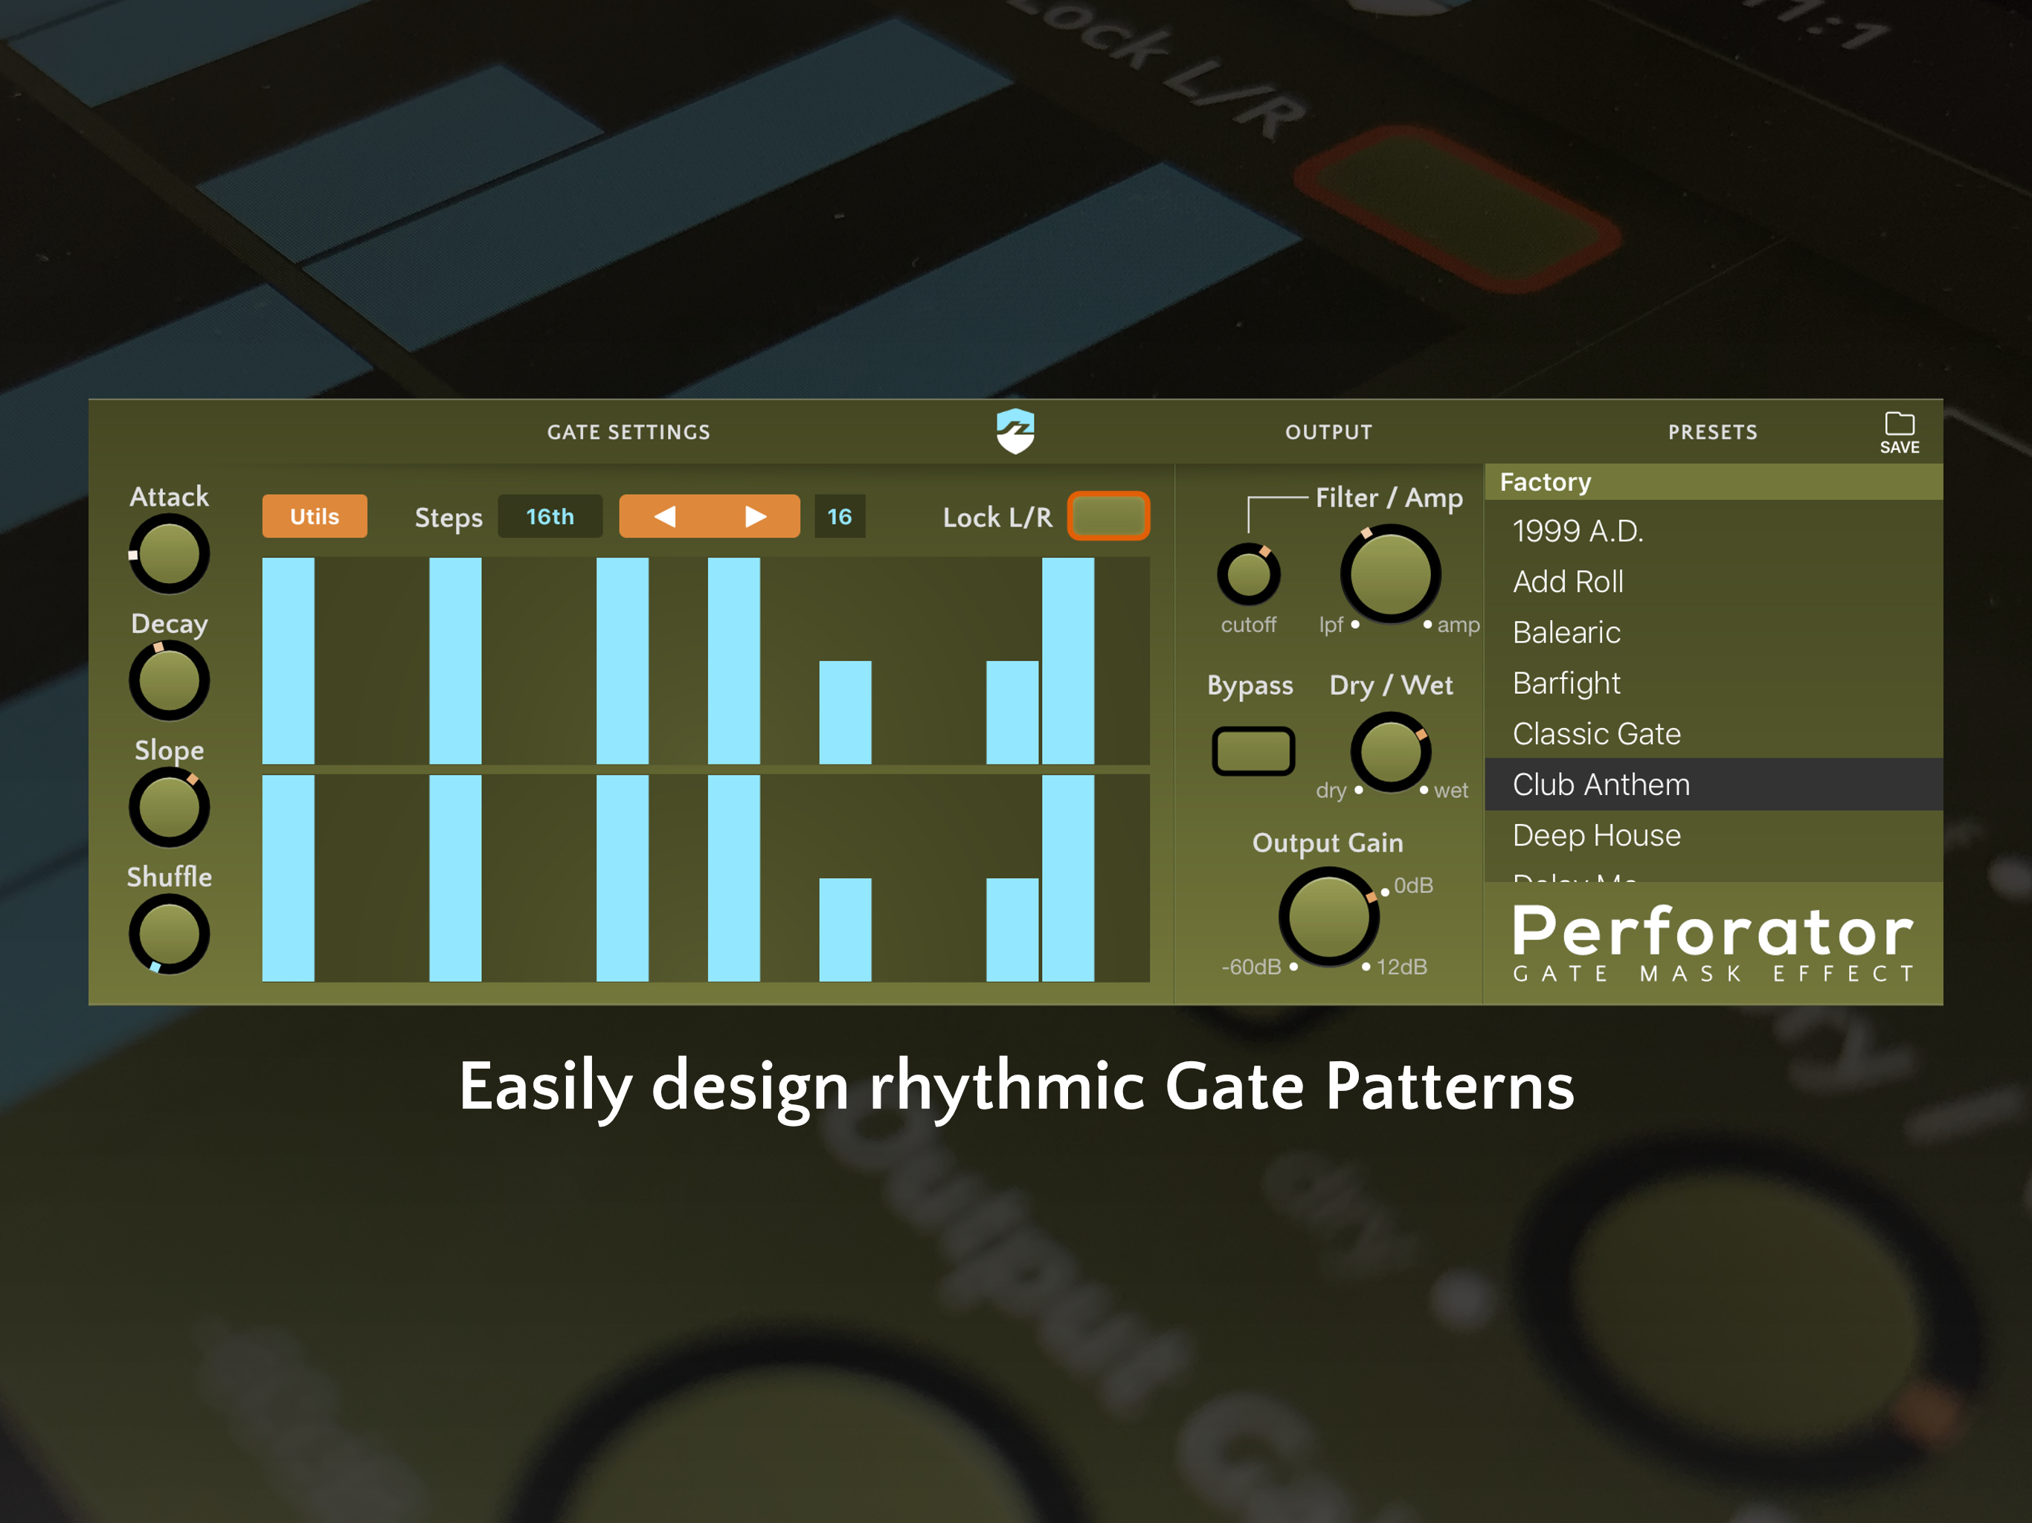Click the Filter / Amp knob

click(1390, 574)
